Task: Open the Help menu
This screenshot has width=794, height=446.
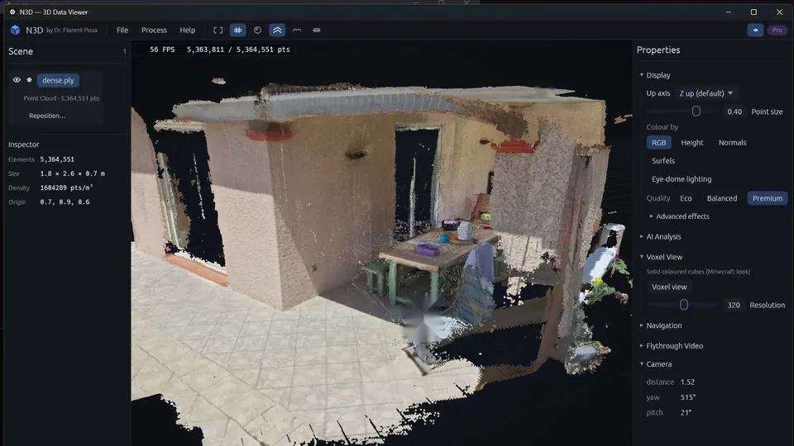Action: 188,31
